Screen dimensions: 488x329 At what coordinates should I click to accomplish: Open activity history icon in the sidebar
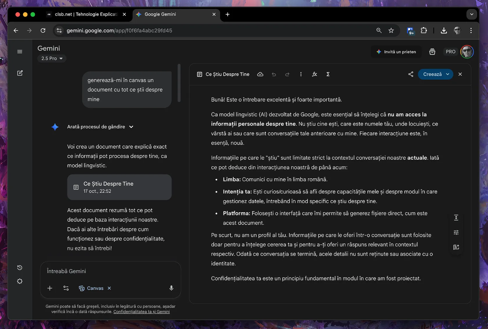[20, 268]
